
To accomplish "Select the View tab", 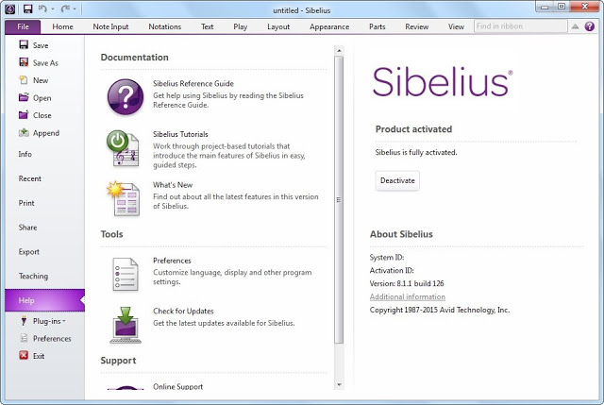I will coord(456,26).
